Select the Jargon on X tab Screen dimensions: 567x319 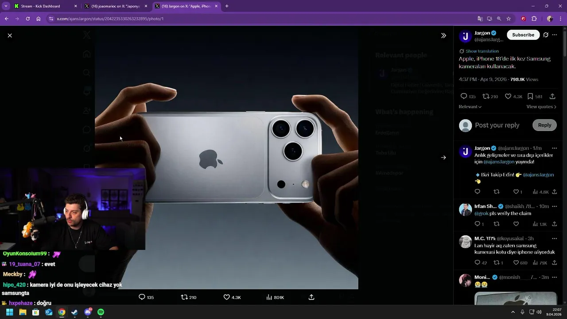[x=186, y=6]
